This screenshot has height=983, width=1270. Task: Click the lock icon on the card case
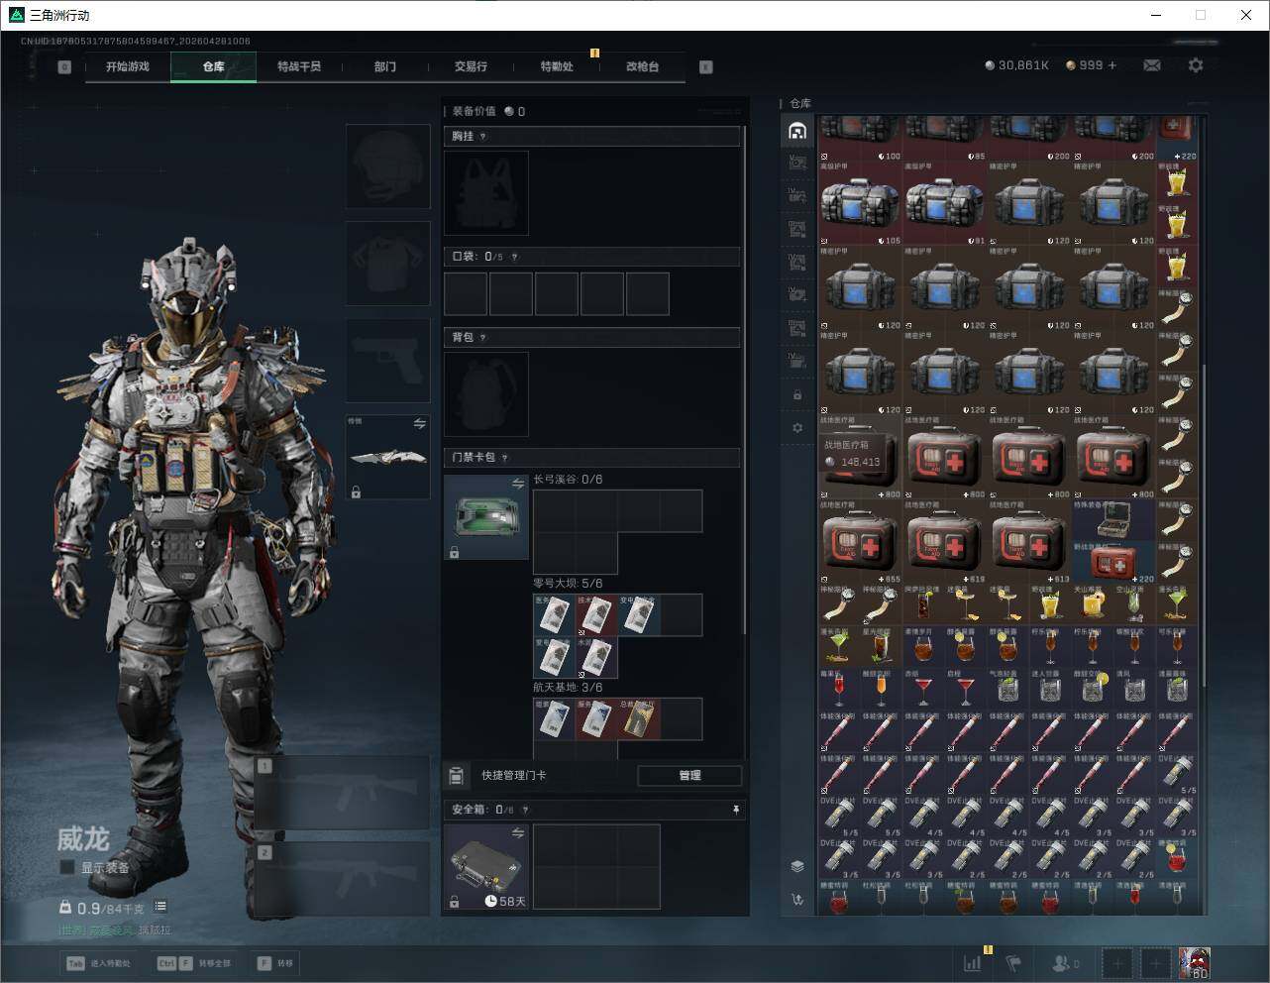455,552
